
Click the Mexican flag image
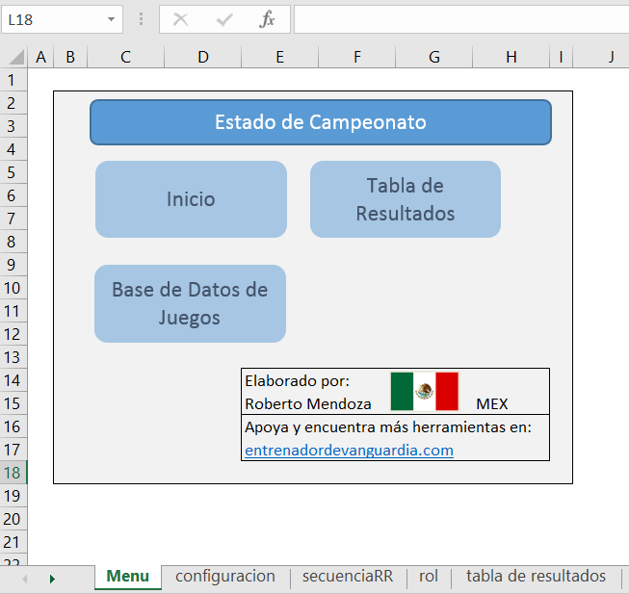[424, 391]
